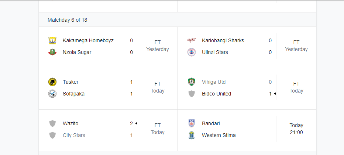This screenshot has height=155, width=344.
Task: Click the winner arrow next to Bidco United's score
Action: [275, 94]
